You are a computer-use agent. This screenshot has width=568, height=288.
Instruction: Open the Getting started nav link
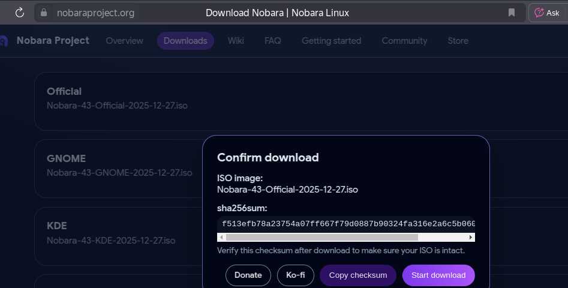pos(332,41)
